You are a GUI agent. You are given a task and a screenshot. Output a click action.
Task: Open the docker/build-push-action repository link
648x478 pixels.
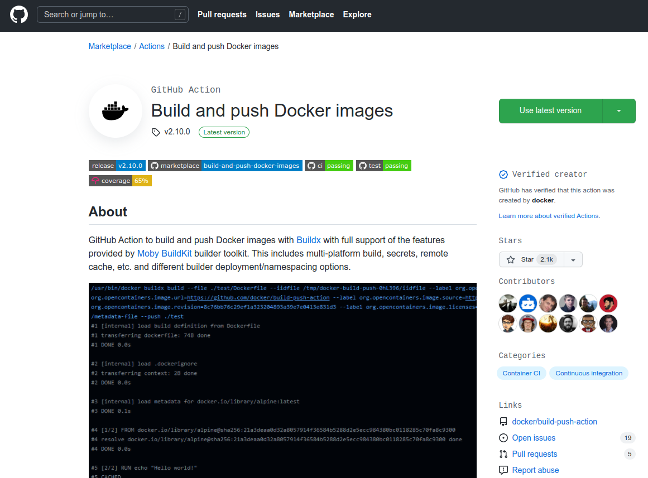555,422
